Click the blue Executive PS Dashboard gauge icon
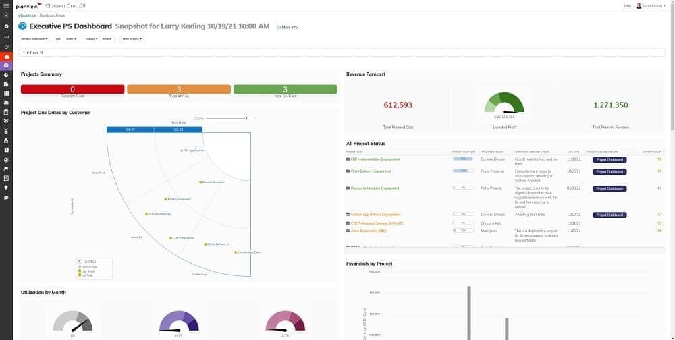This screenshot has height=340, width=675. pyautogui.click(x=22, y=26)
